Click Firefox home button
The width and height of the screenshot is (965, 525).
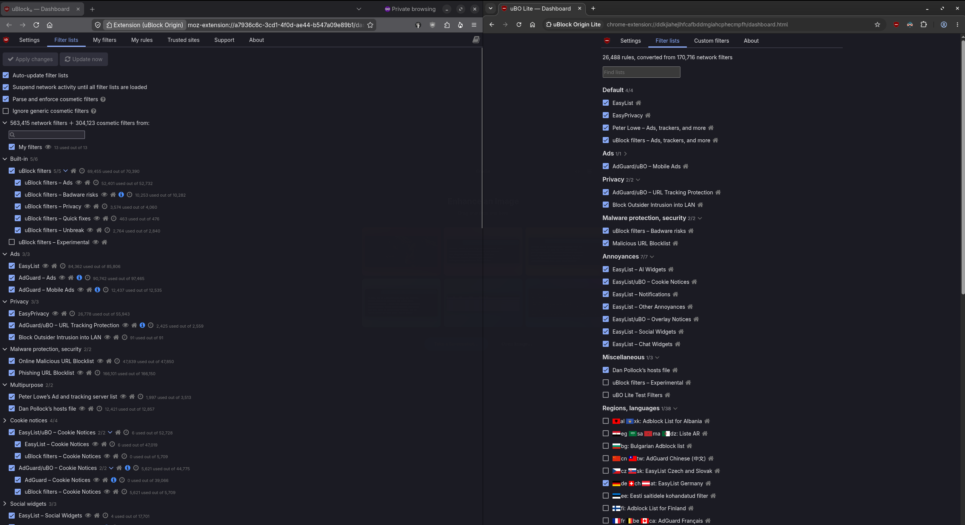tap(49, 25)
